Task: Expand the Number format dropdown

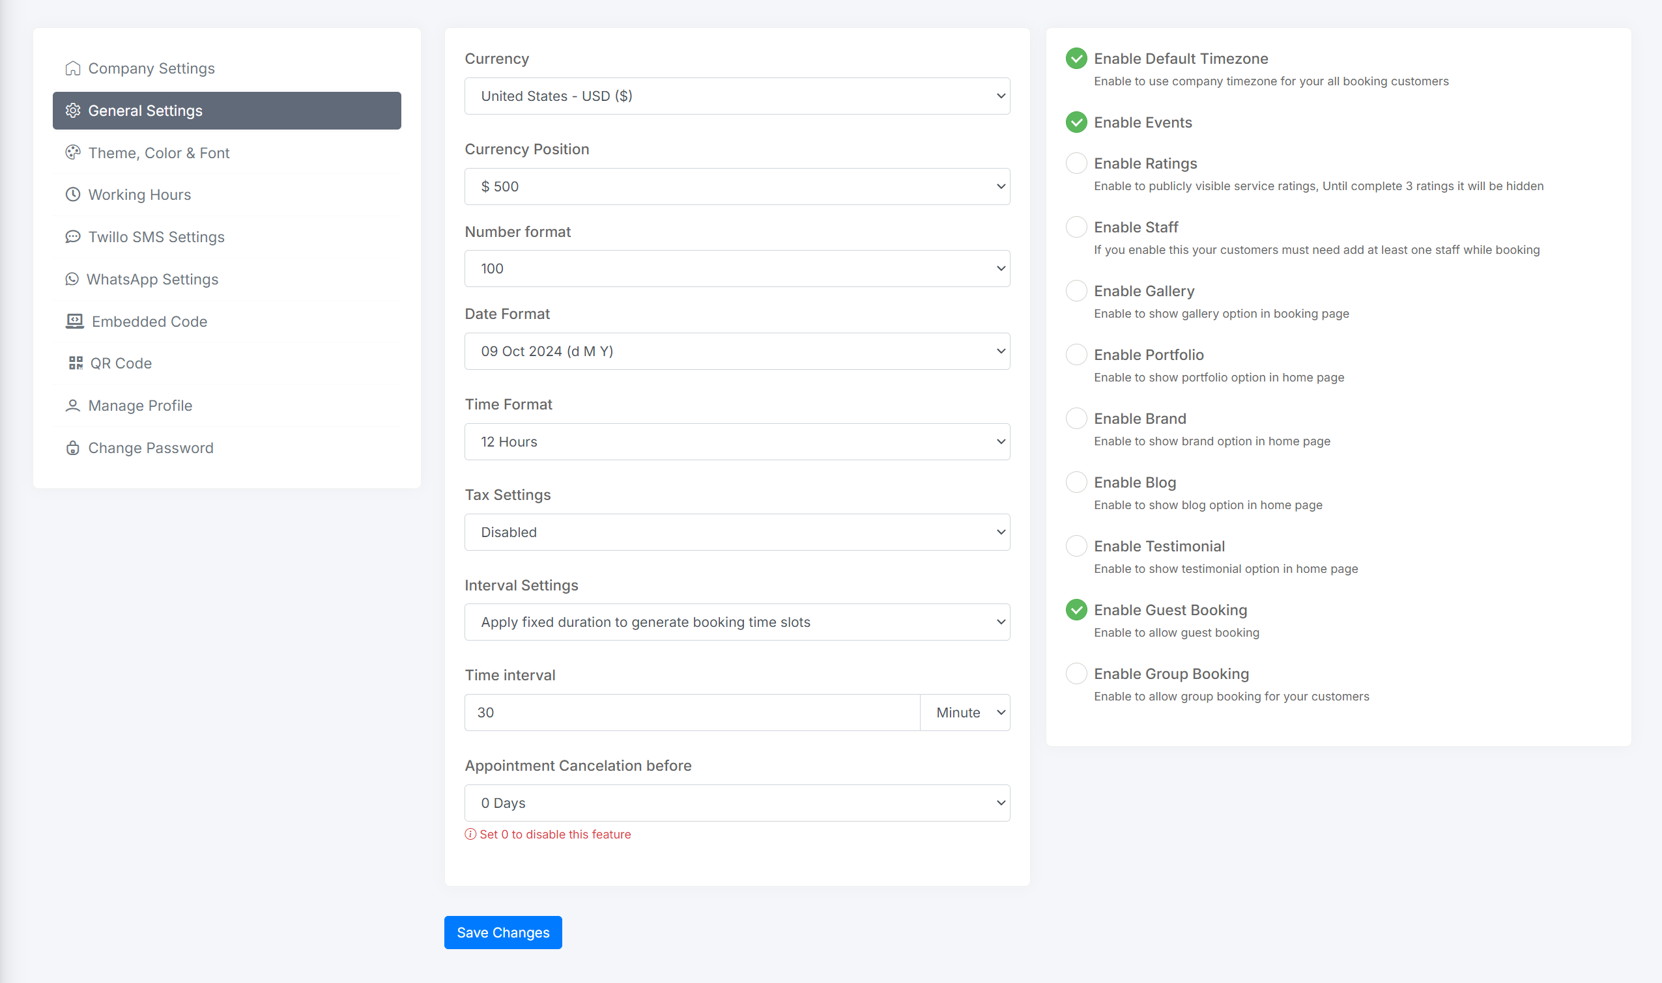Action: click(738, 268)
